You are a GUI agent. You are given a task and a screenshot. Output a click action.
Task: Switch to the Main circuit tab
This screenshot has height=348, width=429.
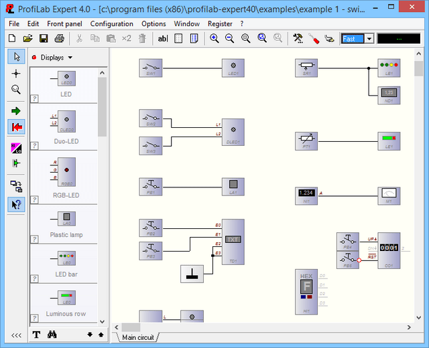[139, 337]
